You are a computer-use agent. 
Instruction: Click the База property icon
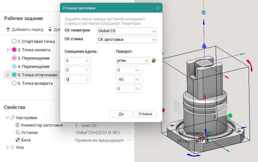pos(17,140)
